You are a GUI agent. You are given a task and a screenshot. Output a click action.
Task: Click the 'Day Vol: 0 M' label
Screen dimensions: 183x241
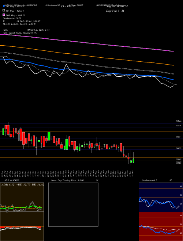[x=115, y=11]
